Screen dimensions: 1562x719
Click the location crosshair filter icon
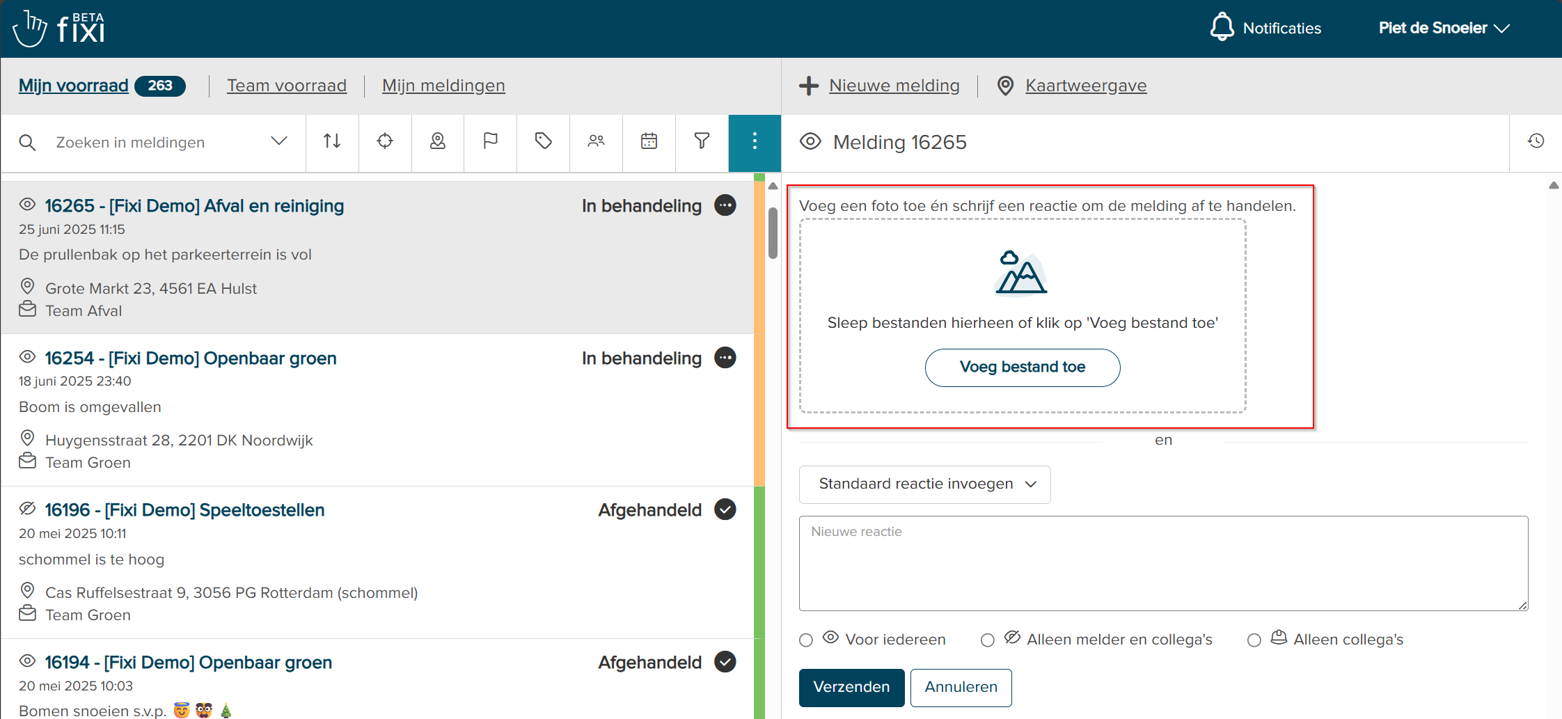(x=385, y=141)
